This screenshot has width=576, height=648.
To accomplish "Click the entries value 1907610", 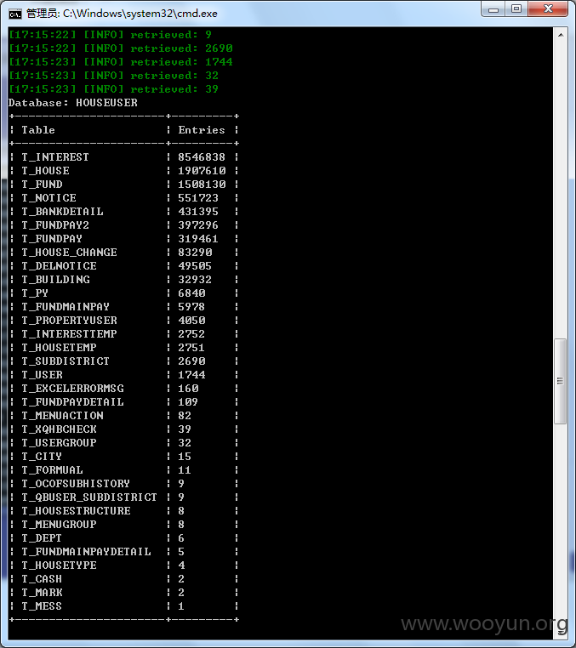I will click(x=202, y=171).
